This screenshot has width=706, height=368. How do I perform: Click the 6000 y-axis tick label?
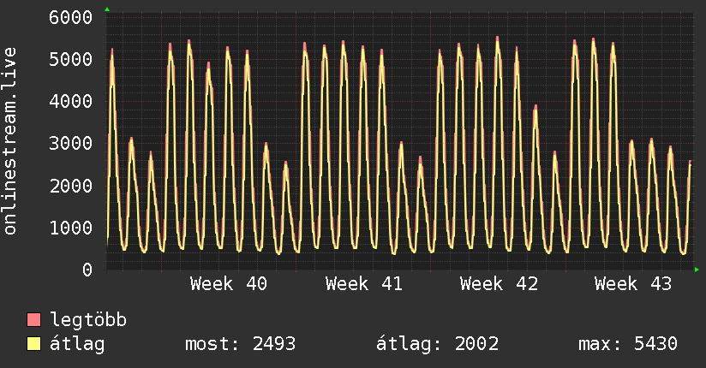[70, 17]
